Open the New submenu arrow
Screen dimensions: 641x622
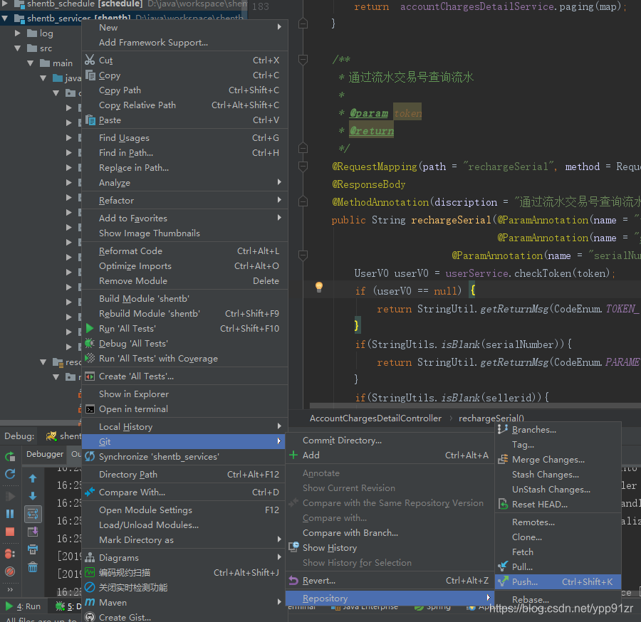[x=280, y=27]
